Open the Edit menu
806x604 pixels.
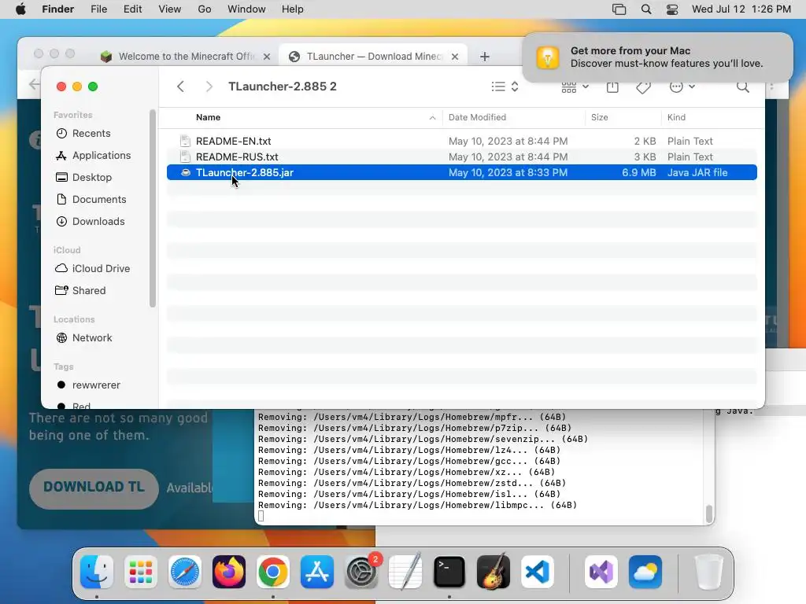click(x=132, y=9)
